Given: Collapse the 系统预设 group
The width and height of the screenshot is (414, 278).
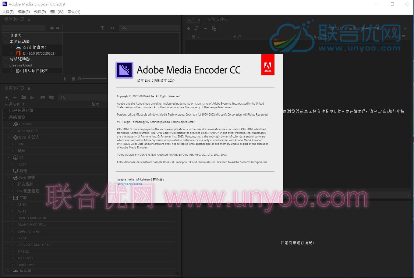Looking at the screenshot, I should [5, 117].
